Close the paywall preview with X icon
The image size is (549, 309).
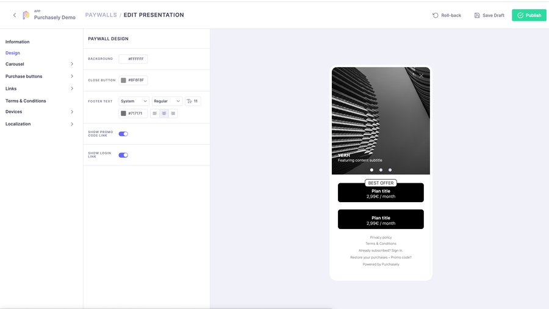point(421,76)
